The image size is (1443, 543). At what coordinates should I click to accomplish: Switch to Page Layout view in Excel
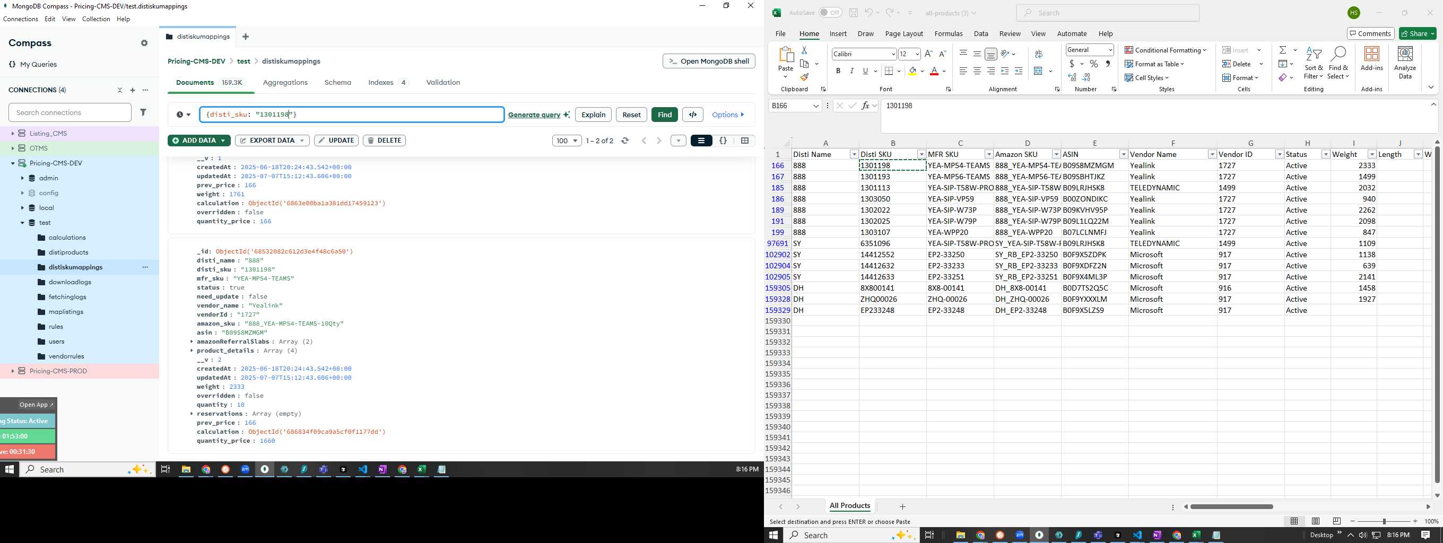1316,521
